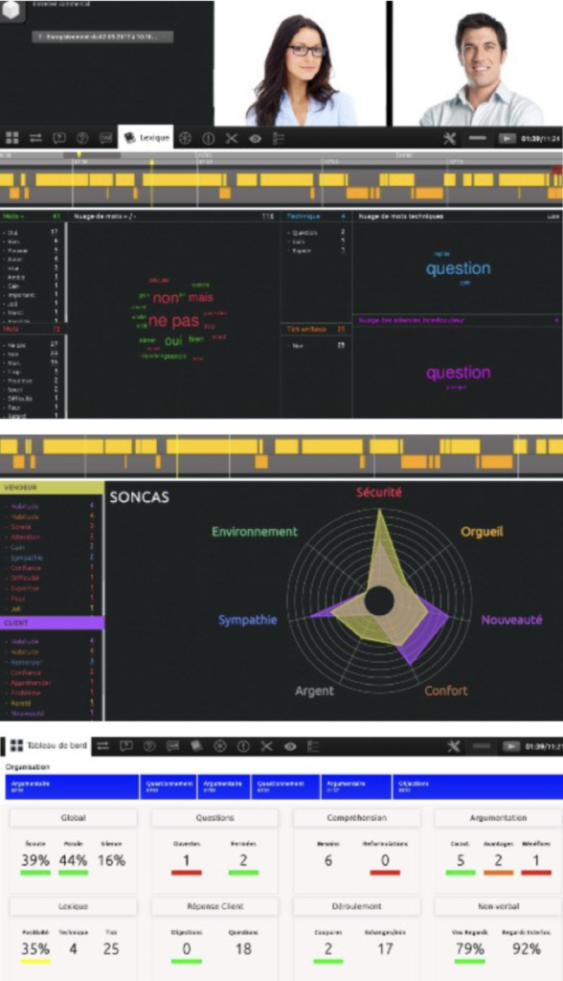Open the checklist icon in top toolbar
563x981 pixels.
279,138
